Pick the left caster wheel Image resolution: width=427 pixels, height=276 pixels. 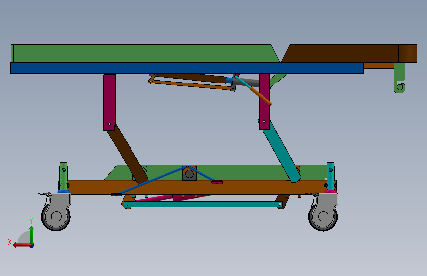pos(56,216)
